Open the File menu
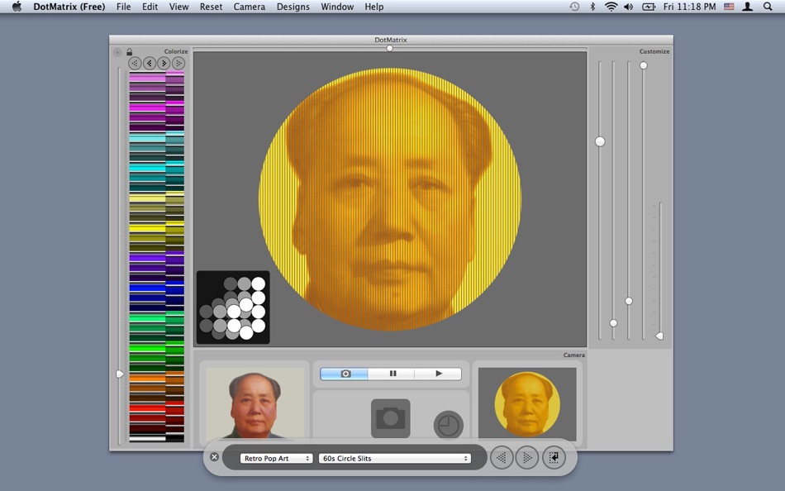The image size is (785, 491). 123,7
